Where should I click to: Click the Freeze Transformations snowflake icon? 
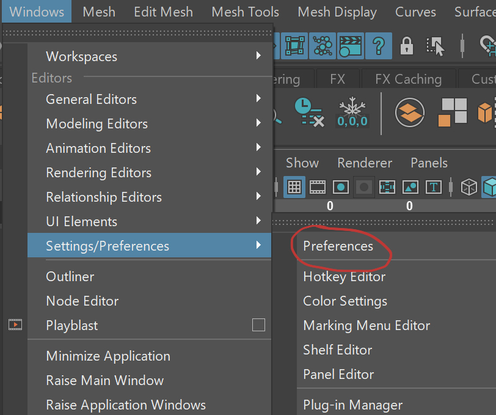(352, 112)
